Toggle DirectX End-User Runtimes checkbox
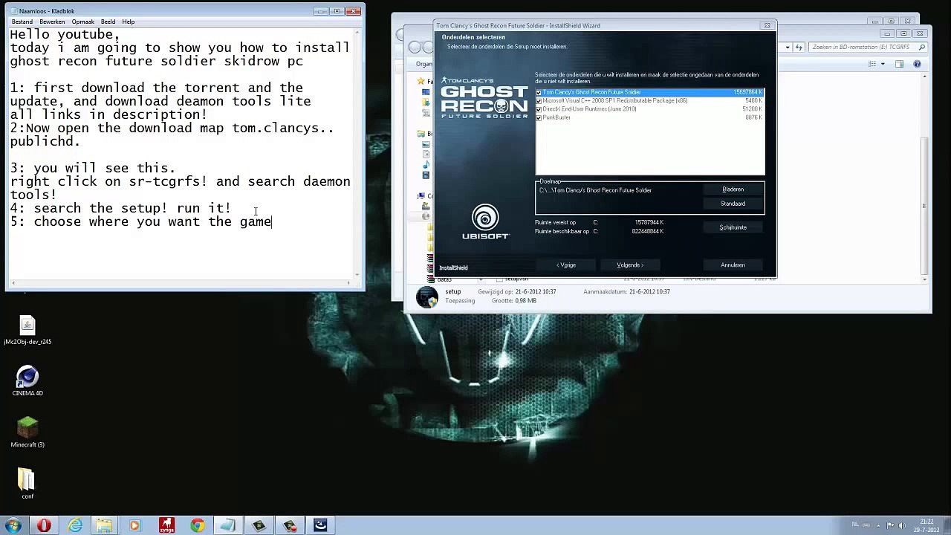 click(x=539, y=109)
